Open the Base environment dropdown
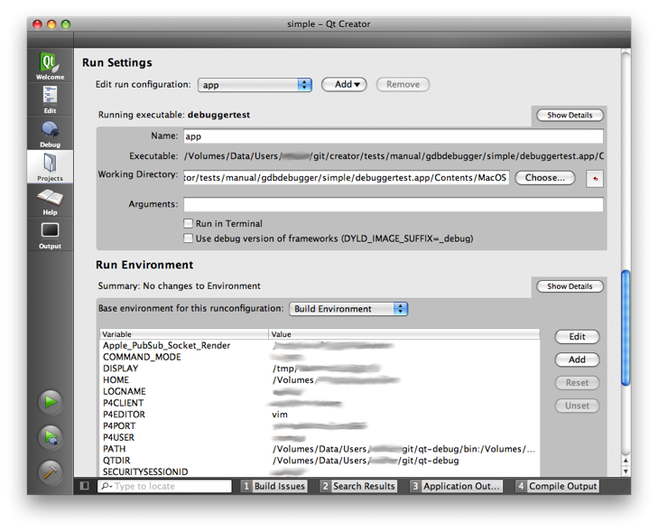 pyautogui.click(x=348, y=309)
